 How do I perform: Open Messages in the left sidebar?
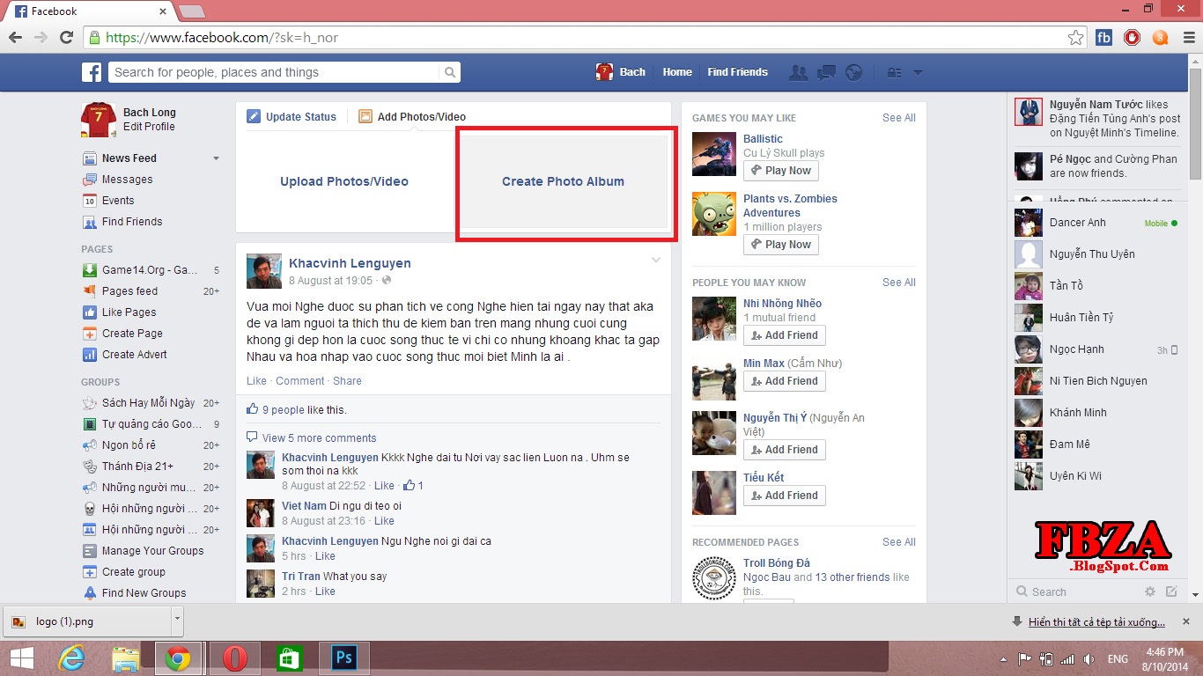pyautogui.click(x=127, y=180)
